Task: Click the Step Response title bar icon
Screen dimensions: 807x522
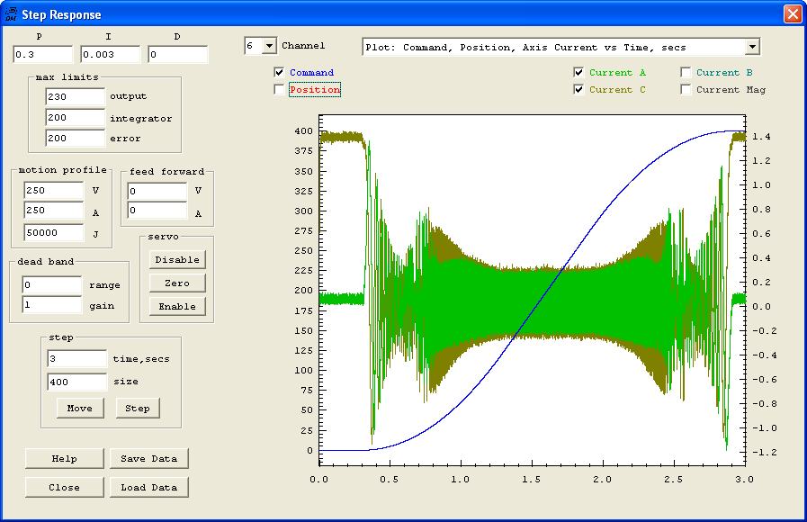Action: 12,13
